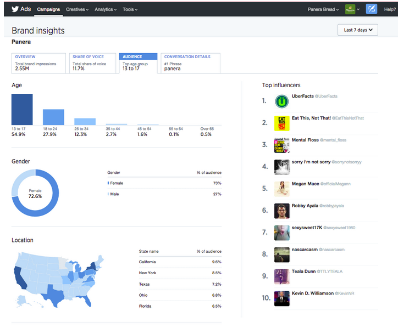The image size is (398, 334).
Task: Open the Conversation Details tab
Action: tap(190, 63)
